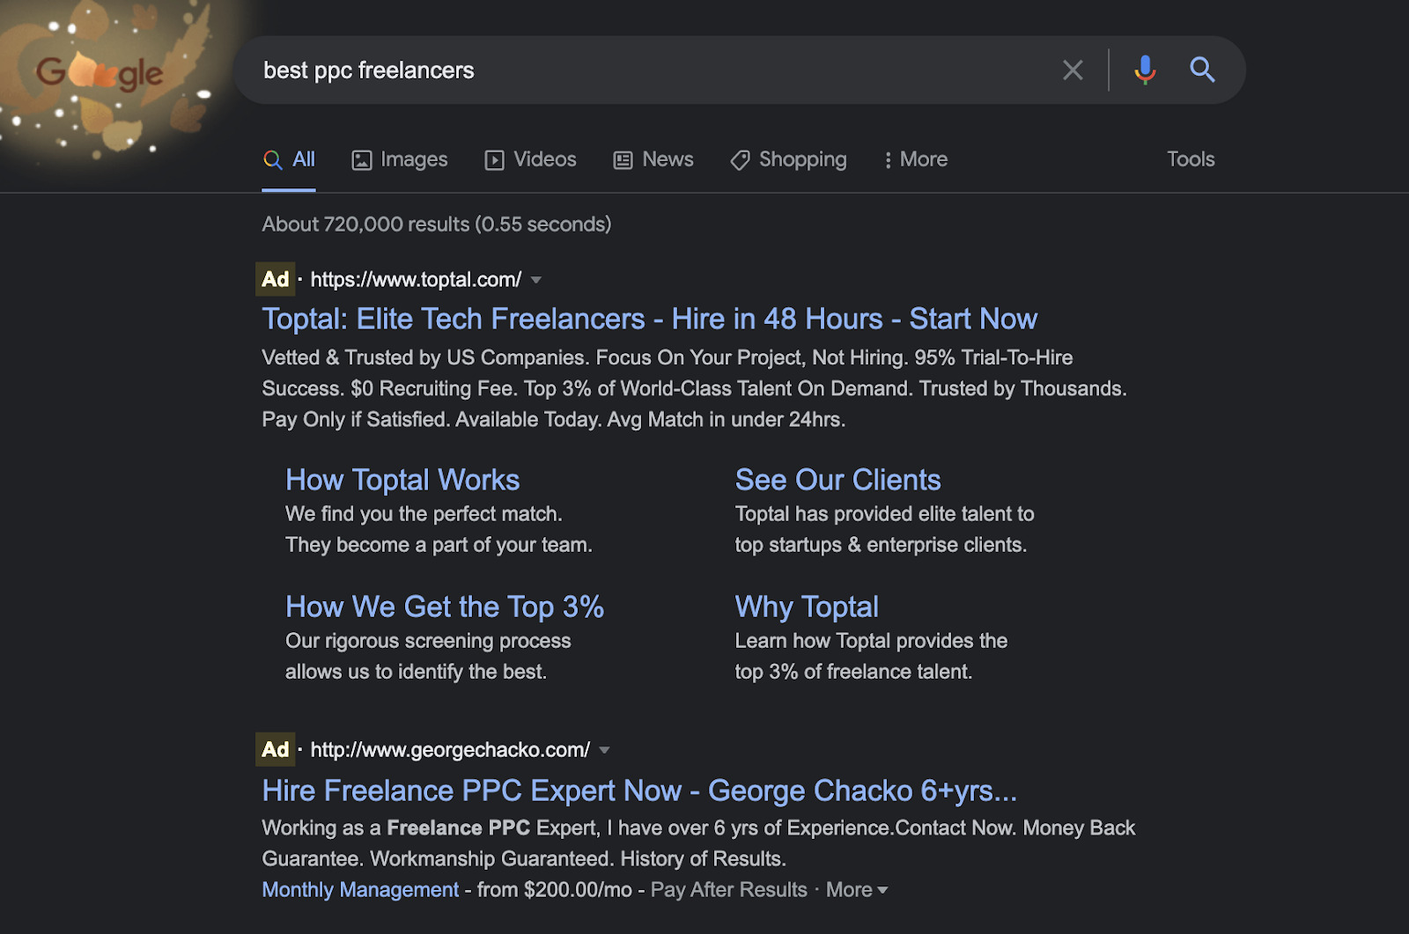Open the News results tab
The height and width of the screenshot is (934, 1409).
(653, 159)
